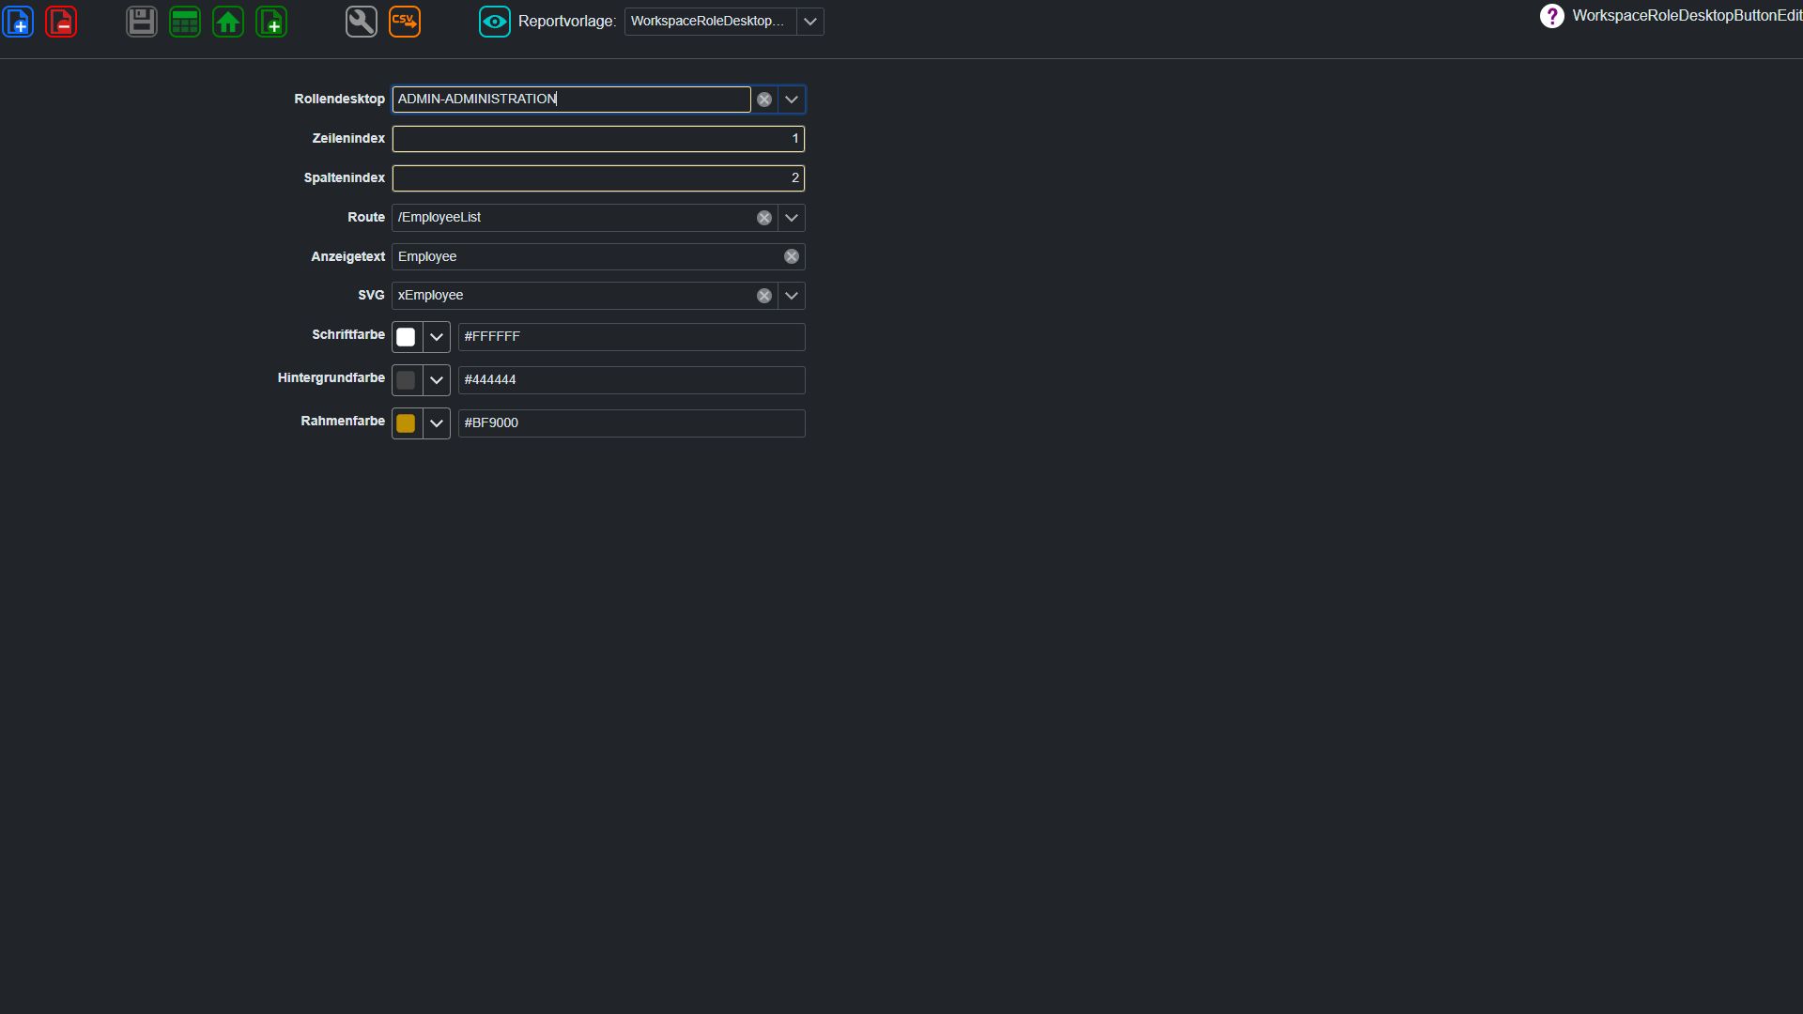The height and width of the screenshot is (1014, 1803).
Task: Open the wrench settings tool
Action: coord(362,22)
